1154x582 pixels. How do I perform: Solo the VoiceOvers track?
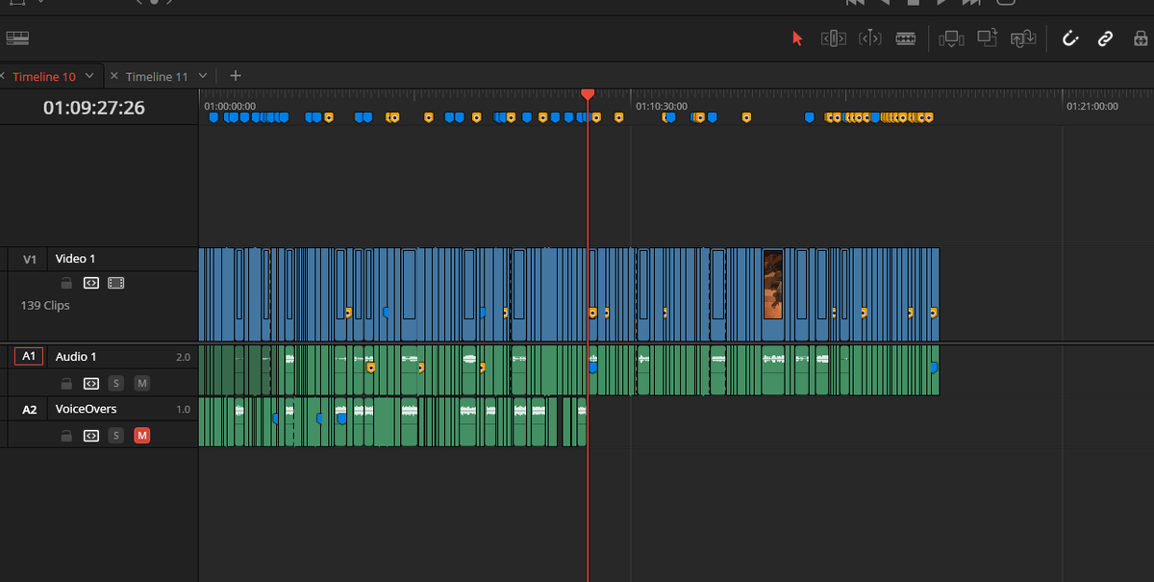pos(116,436)
